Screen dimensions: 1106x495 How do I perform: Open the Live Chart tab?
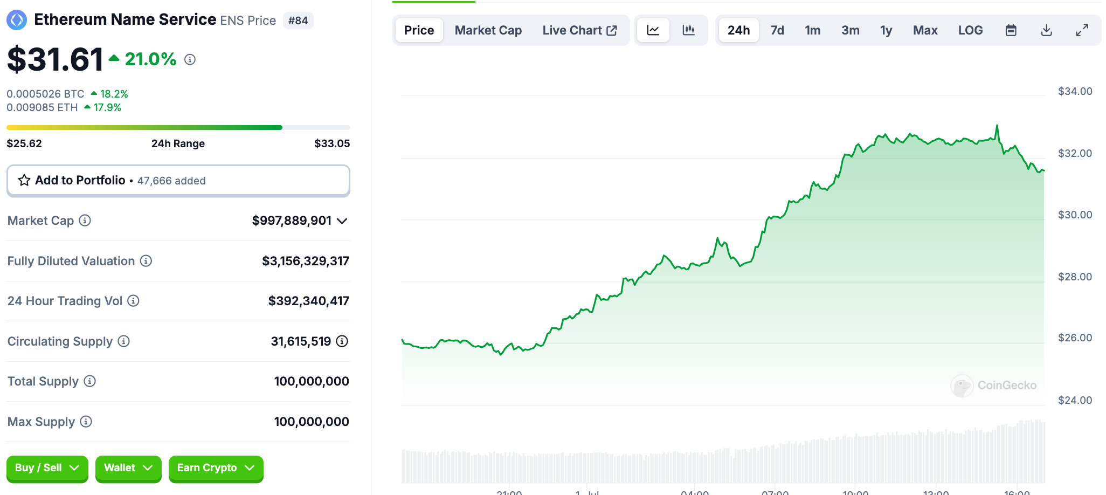pos(580,30)
